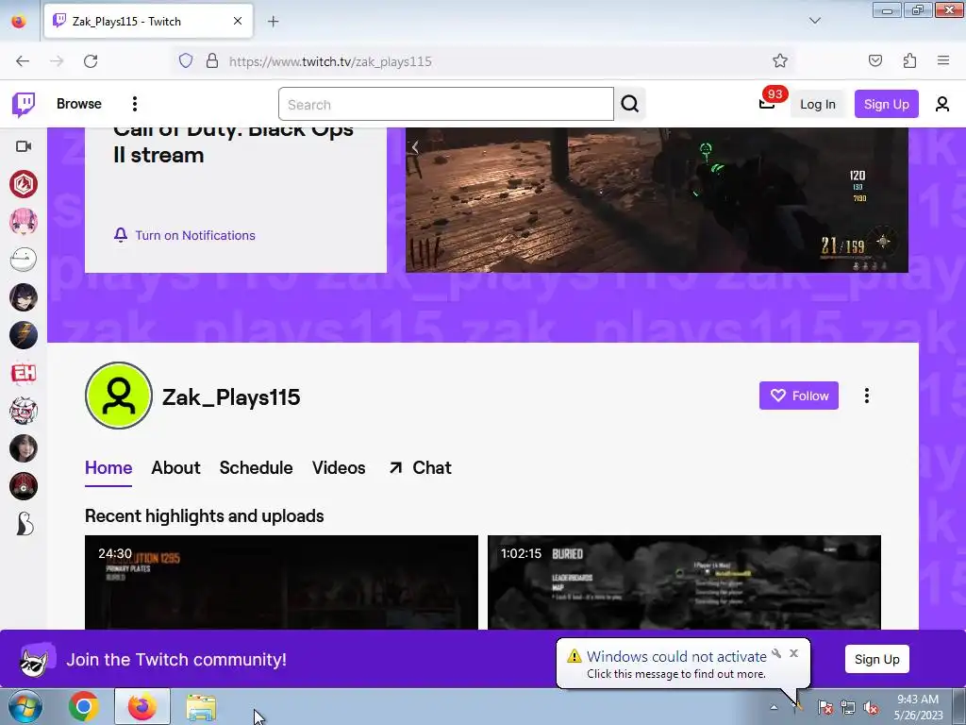Open File Explorer from the taskbar
This screenshot has width=966, height=725.
201,707
